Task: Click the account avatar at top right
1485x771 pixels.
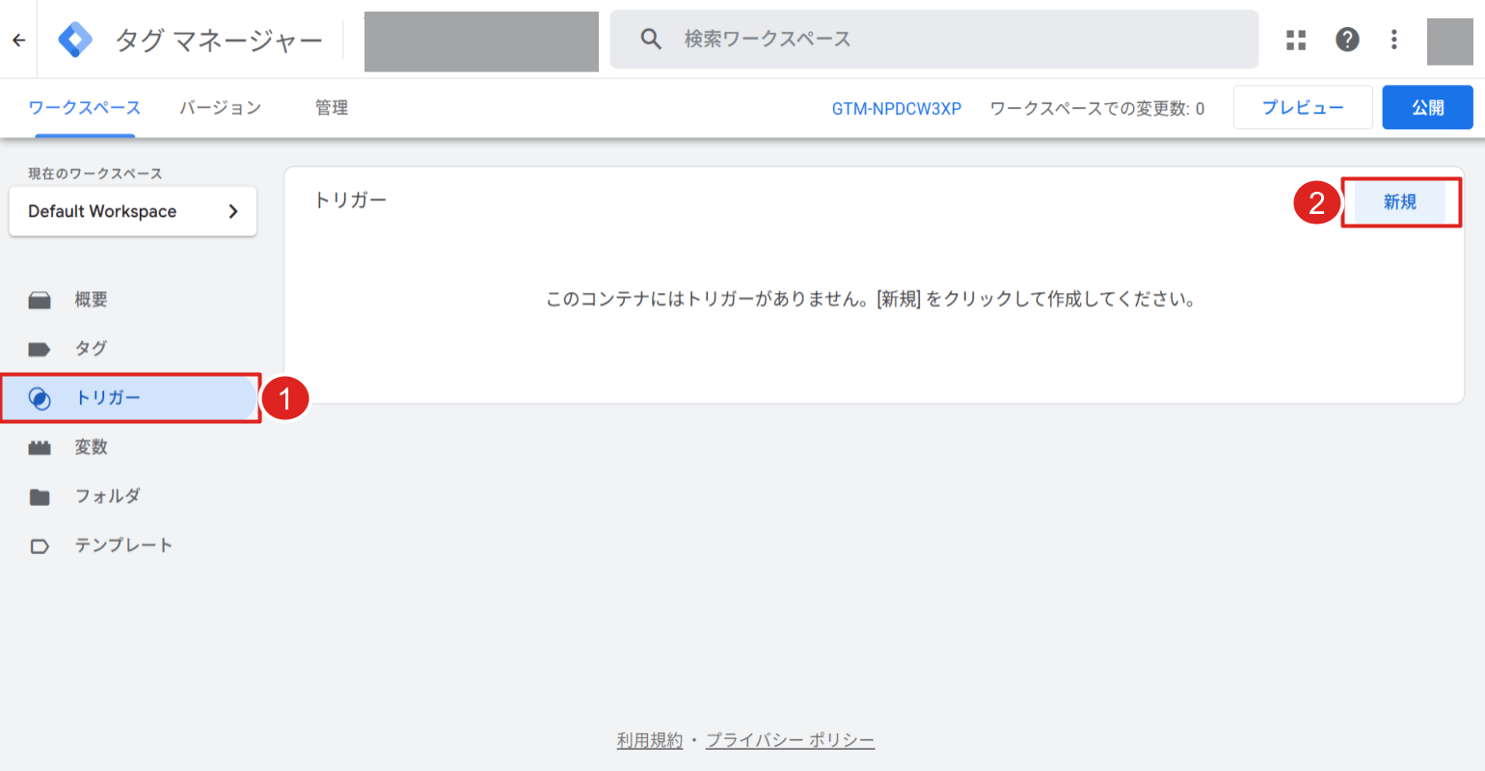Action: coord(1449,40)
